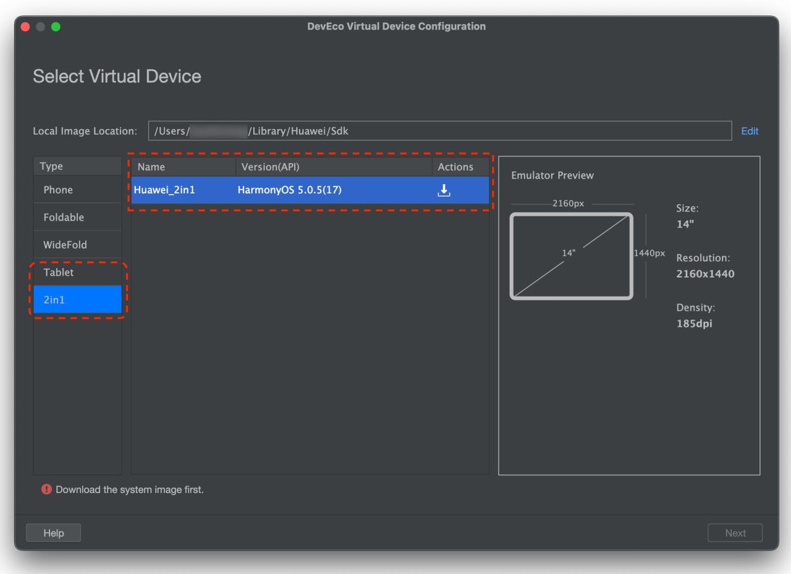Focus the Local Image Location path field
Screen dimensions: 791x574
439,131
